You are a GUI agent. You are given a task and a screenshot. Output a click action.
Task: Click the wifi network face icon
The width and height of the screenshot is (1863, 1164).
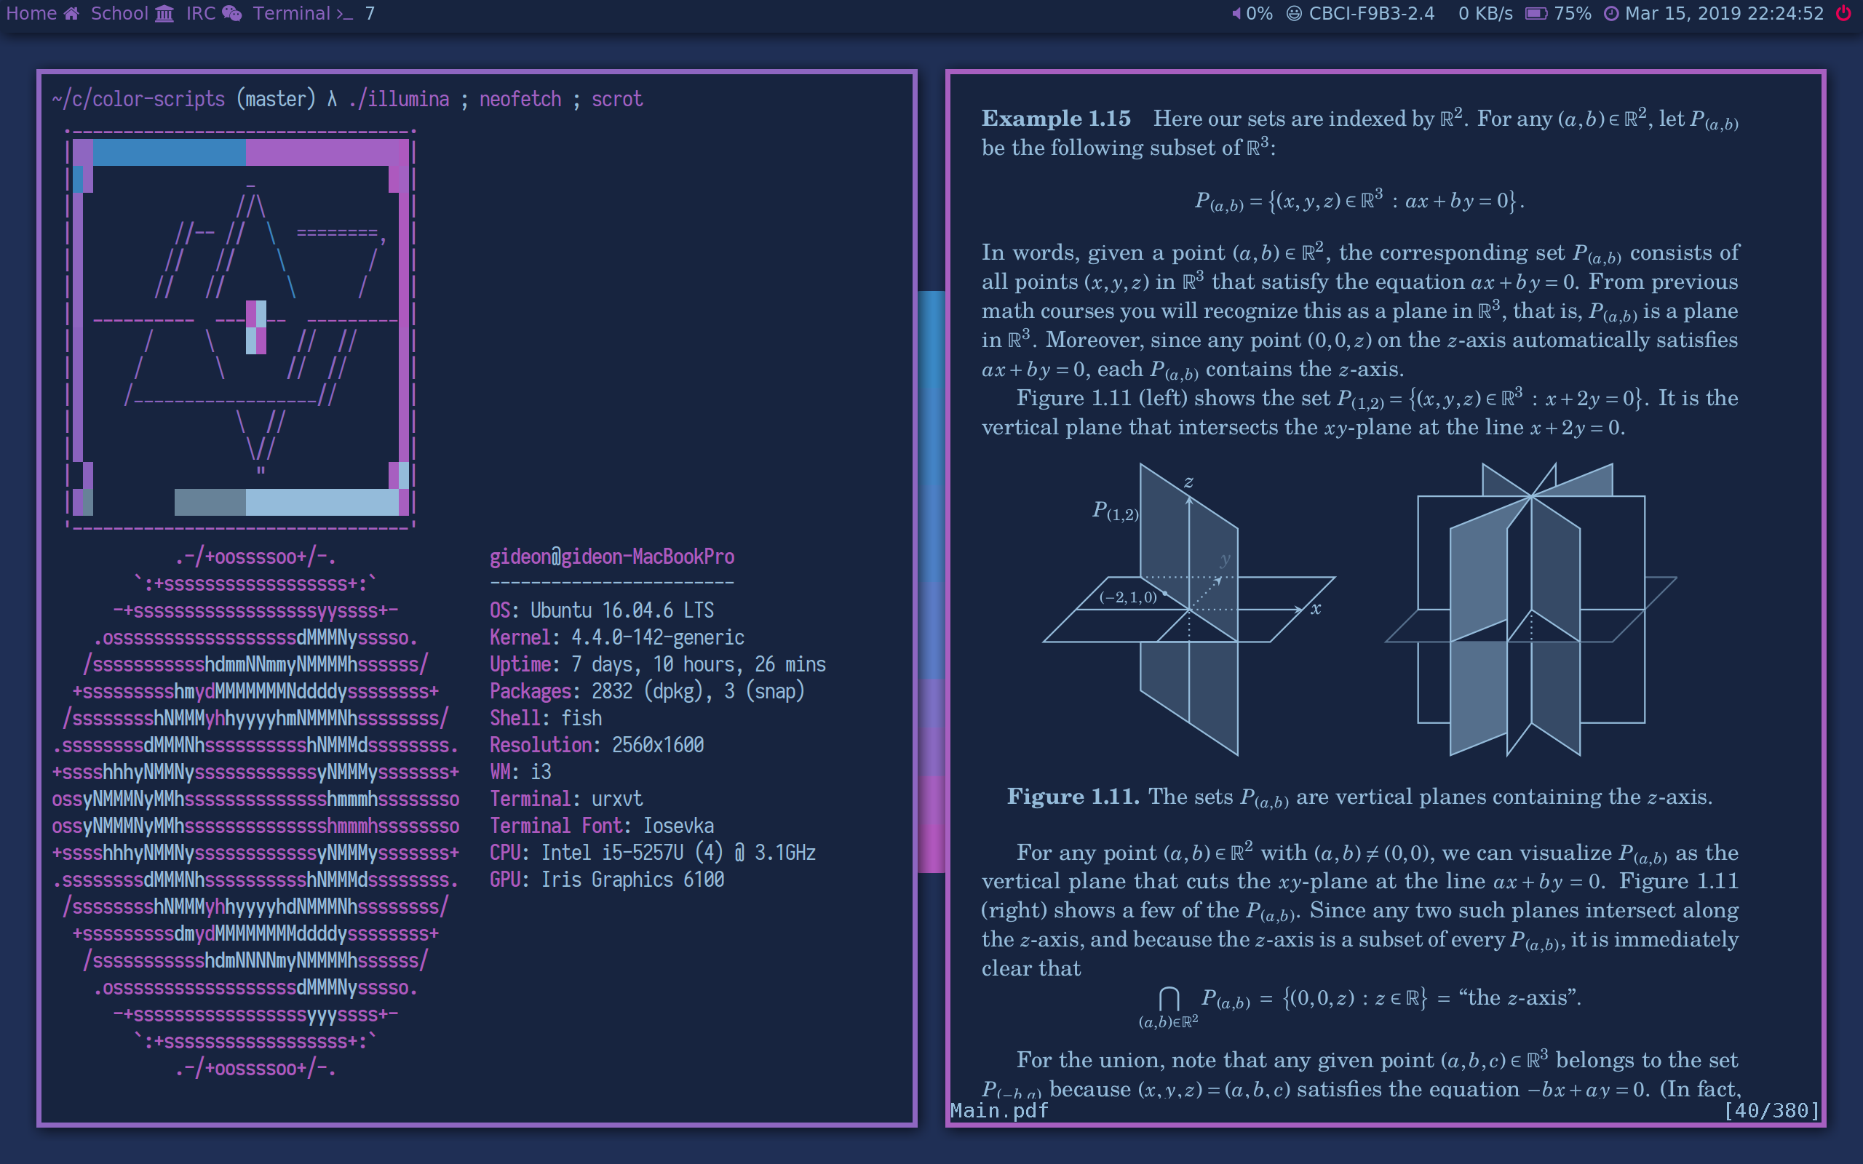(1294, 13)
